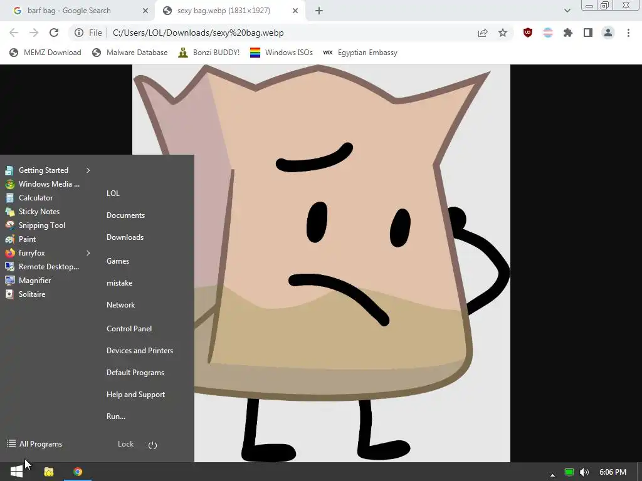Open Bonzi BUDDY! bookmark
The width and height of the screenshot is (642, 481).
click(209, 53)
